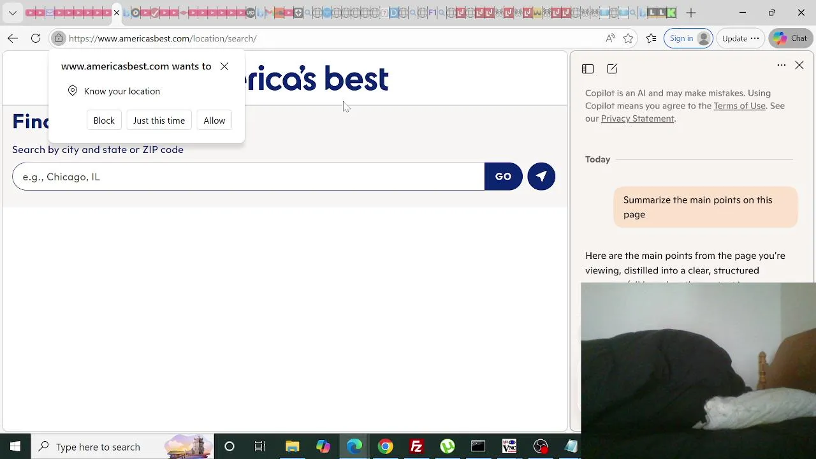Open the browser Update menu
This screenshot has width=816, height=459.
pos(740,38)
